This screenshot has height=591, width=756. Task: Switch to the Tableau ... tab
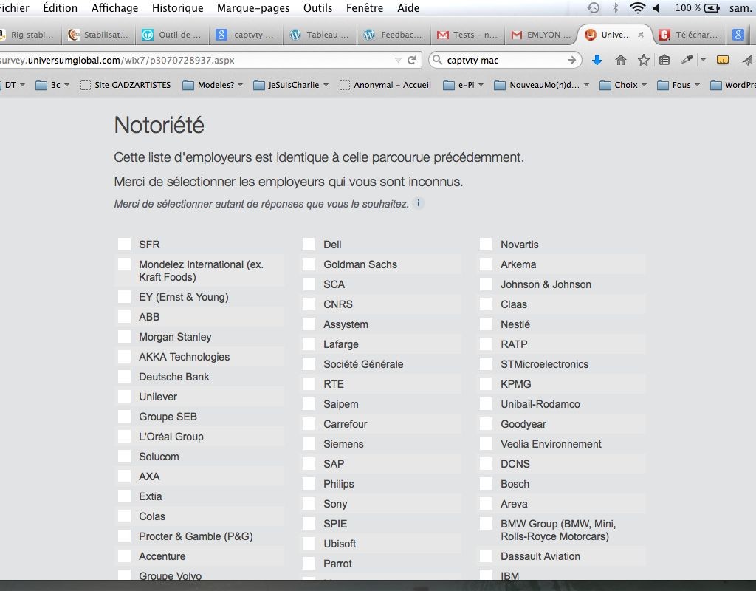point(320,35)
